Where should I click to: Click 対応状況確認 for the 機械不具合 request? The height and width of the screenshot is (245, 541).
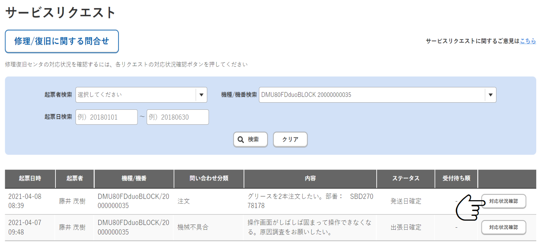504,227
